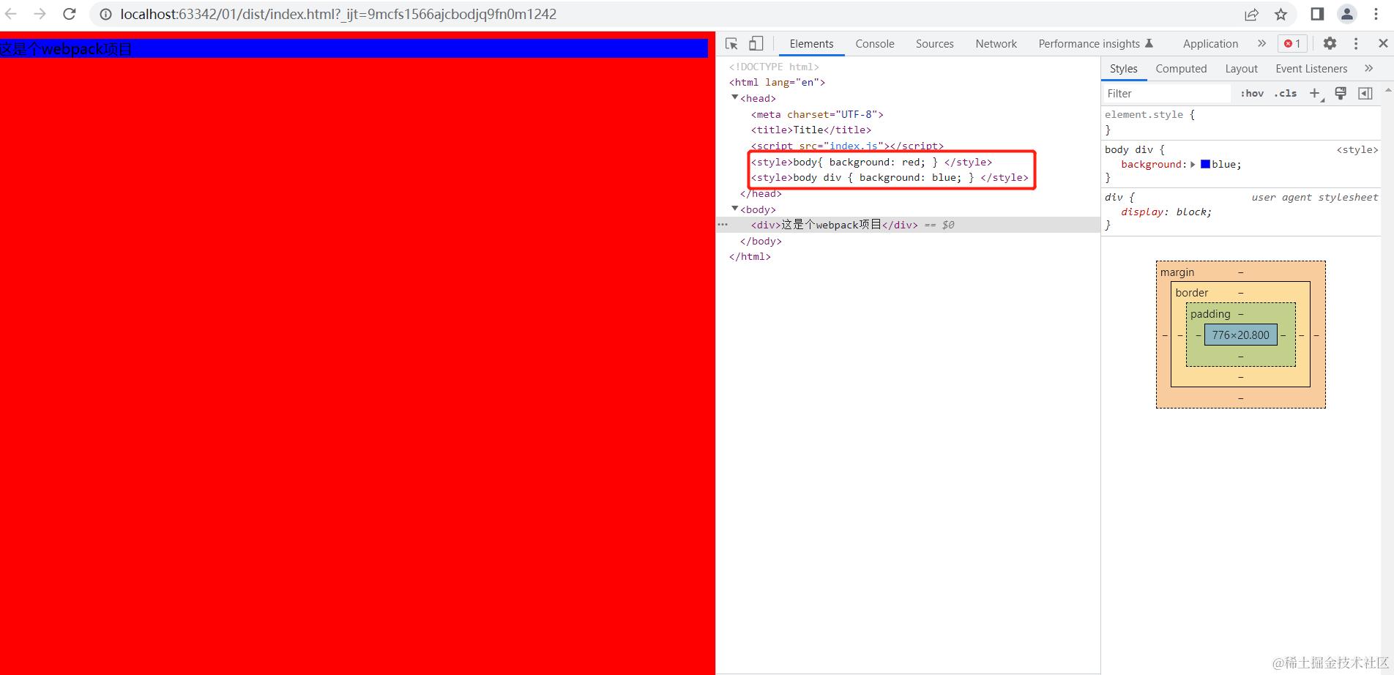
Task: Bookmark this page with the star icon
Action: (1281, 14)
